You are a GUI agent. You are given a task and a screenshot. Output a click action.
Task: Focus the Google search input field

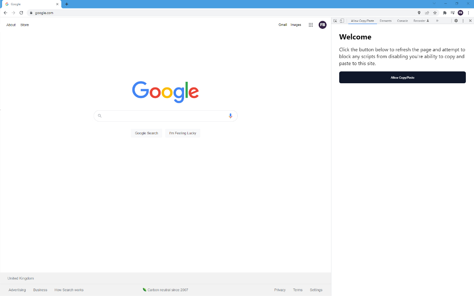[166, 116]
